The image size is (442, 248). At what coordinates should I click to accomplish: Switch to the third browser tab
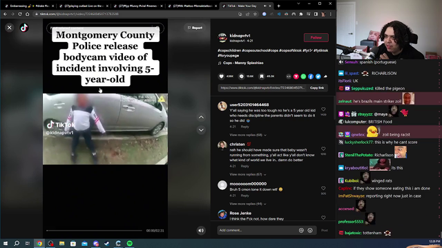[x=138, y=6]
